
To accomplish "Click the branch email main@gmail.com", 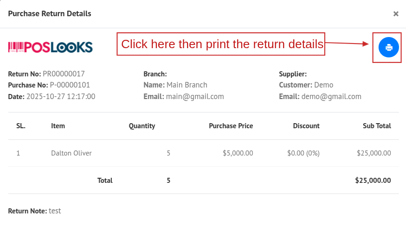I will click(x=195, y=97).
